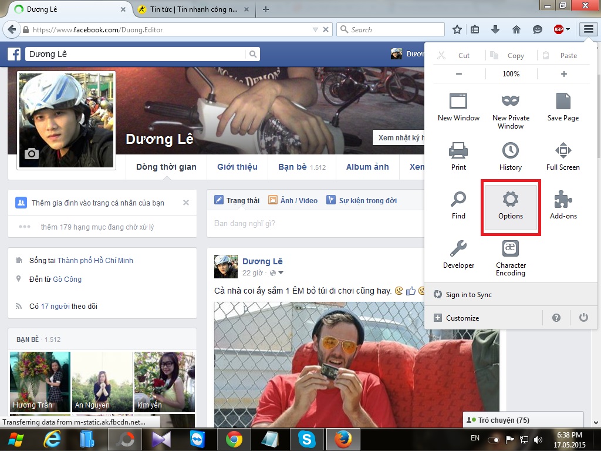
Task: Switch to the Tin tức browser tab
Action: (188, 9)
